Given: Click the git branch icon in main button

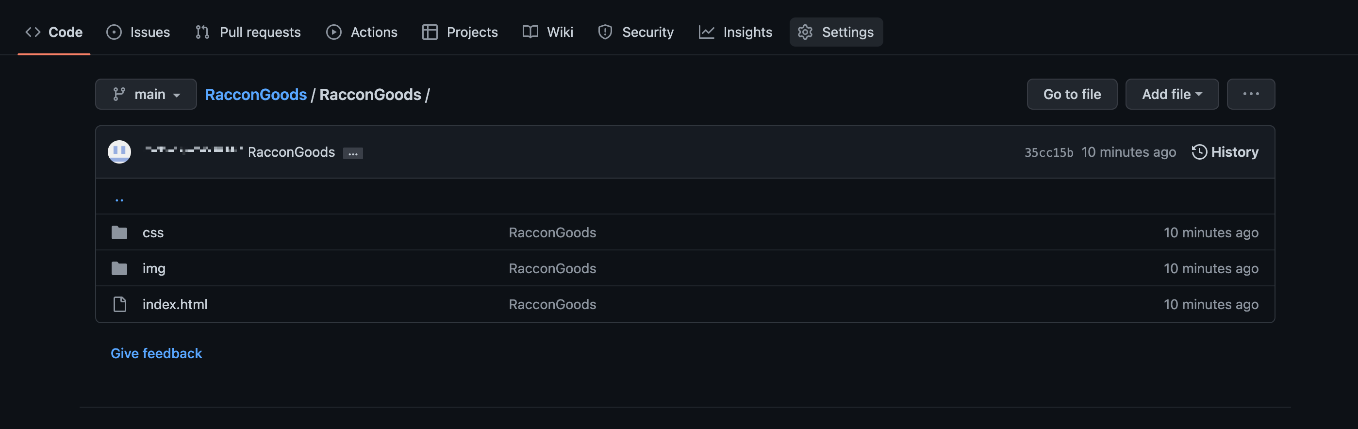Looking at the screenshot, I should 119,94.
